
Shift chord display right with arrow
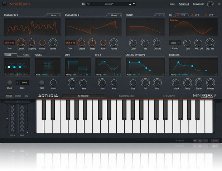29,67
